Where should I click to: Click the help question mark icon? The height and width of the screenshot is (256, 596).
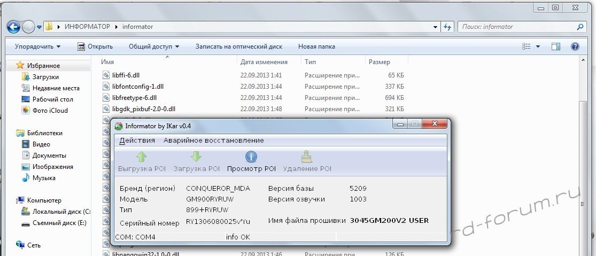[575, 46]
